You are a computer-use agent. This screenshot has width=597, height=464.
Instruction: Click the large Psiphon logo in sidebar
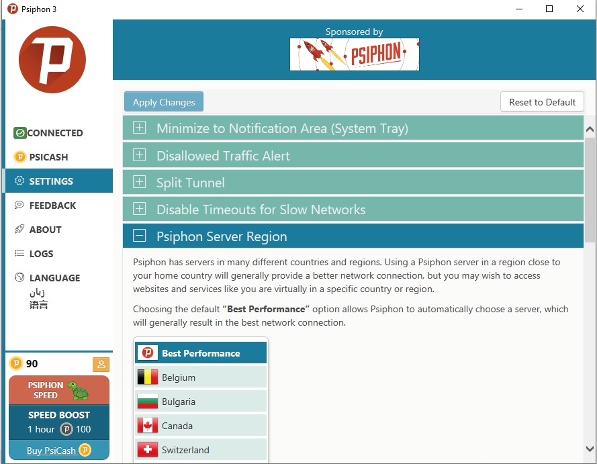pos(52,60)
